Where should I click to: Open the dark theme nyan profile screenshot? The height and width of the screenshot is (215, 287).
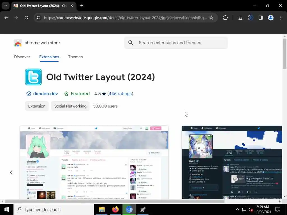pyautogui.click(x=232, y=162)
